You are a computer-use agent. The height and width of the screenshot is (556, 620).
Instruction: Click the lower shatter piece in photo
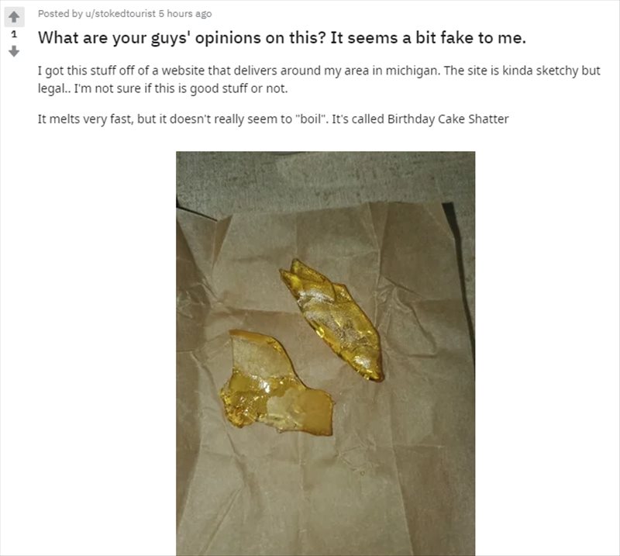276,383
